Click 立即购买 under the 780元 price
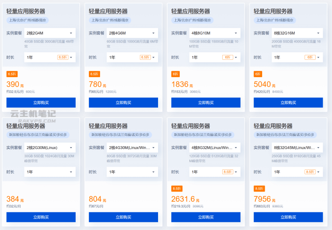The height and width of the screenshot is (230, 332). click(124, 103)
